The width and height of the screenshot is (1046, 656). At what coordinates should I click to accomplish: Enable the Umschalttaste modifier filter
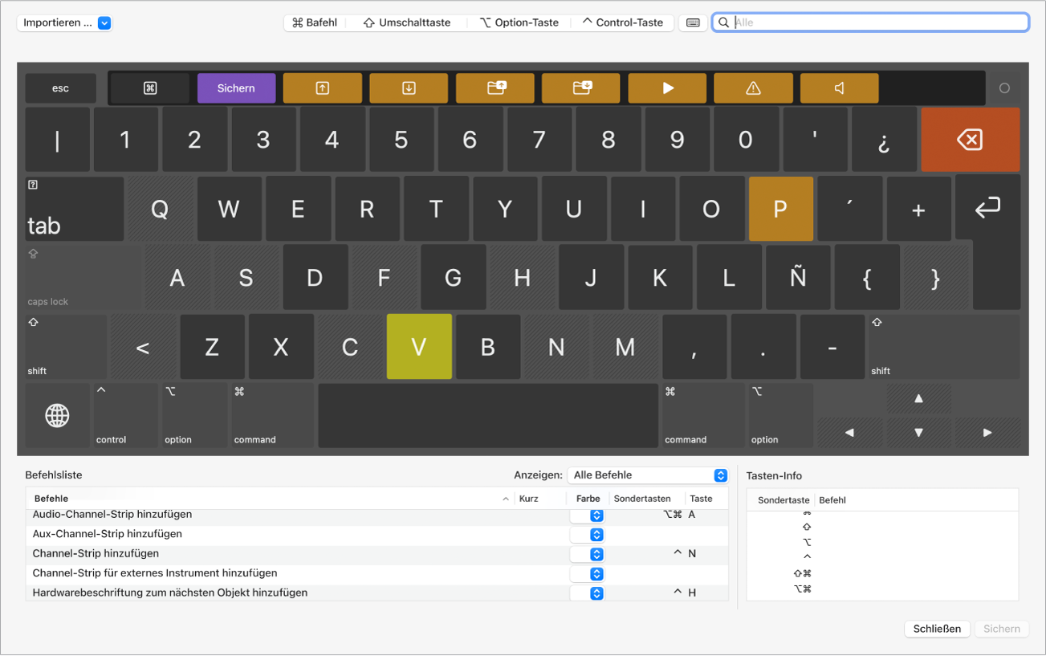tap(409, 22)
